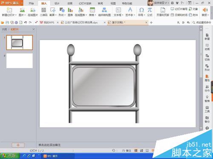Expand the Table (表格) dropdown arrow
The height and width of the screenshot is (159, 213).
pyautogui.click(x=95, y=15)
